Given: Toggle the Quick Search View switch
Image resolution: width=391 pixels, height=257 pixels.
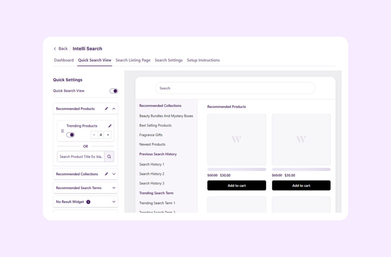Looking at the screenshot, I should (x=113, y=91).
